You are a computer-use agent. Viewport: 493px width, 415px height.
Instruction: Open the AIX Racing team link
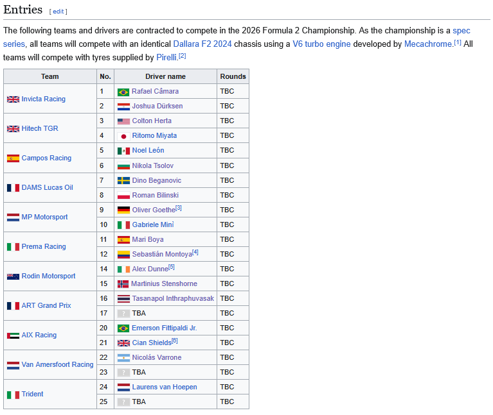[39, 335]
